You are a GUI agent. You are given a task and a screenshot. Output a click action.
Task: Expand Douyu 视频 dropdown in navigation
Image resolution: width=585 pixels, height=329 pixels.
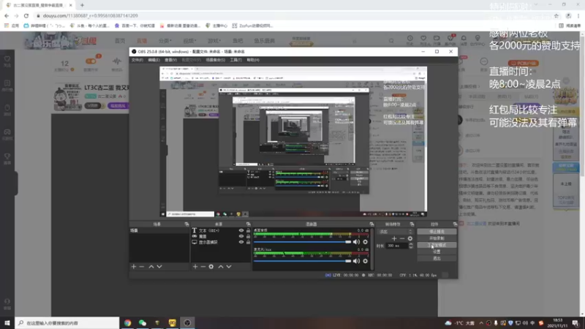point(189,41)
